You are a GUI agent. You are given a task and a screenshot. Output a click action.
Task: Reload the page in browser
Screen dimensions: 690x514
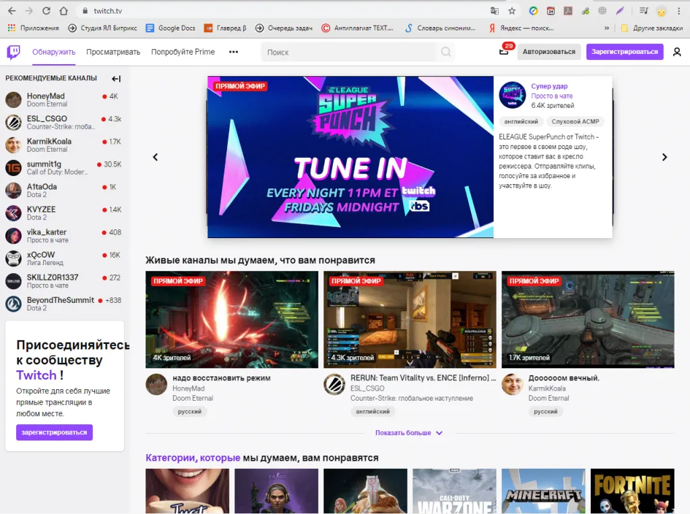tap(46, 11)
